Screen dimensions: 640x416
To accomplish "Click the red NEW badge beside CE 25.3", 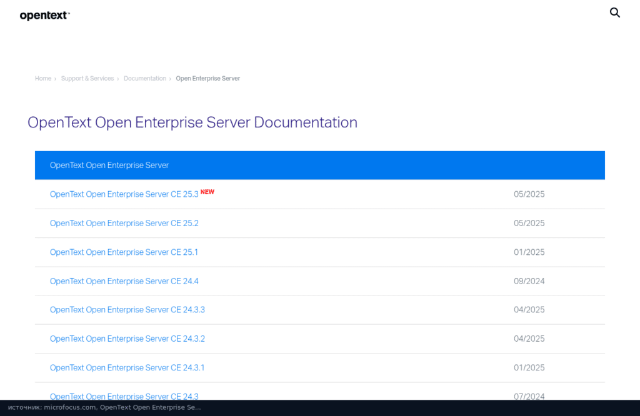I will click(207, 192).
